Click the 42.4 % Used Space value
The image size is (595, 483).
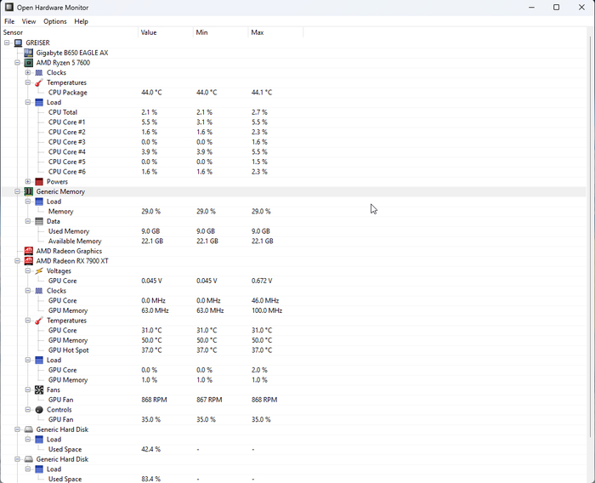151,449
